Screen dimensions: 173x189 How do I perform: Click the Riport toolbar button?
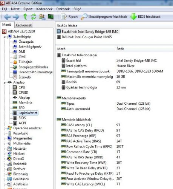69,17
